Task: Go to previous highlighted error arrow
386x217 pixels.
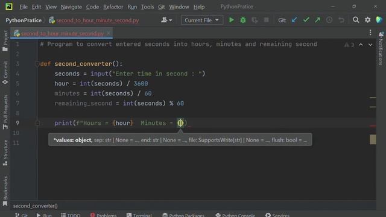Action: [361, 45]
